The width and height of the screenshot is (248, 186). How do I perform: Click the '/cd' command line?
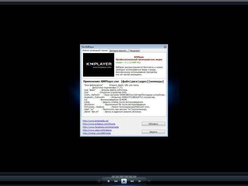[x=105, y=100]
